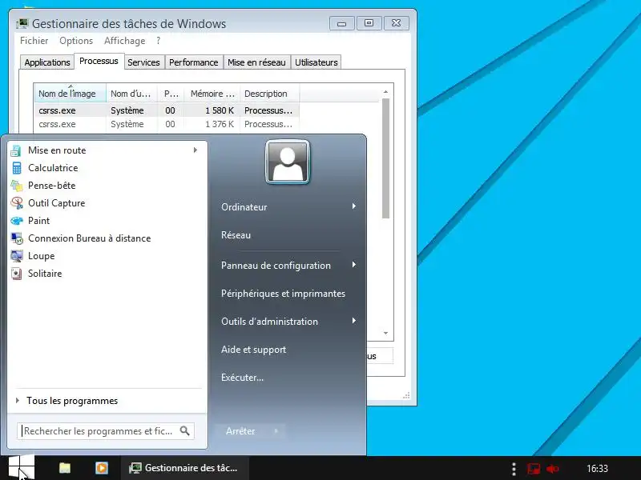Expand the Mise en route submenu arrow

click(196, 150)
